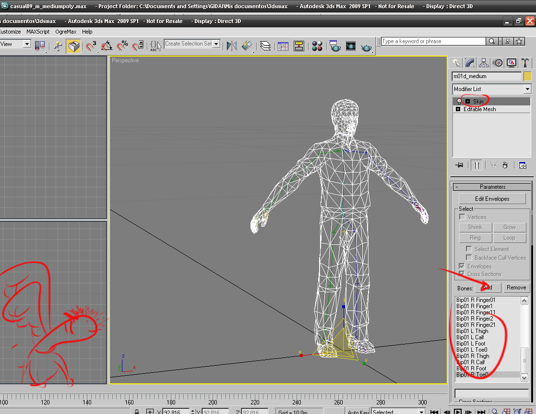Open the OgreMax menu

[x=66, y=32]
